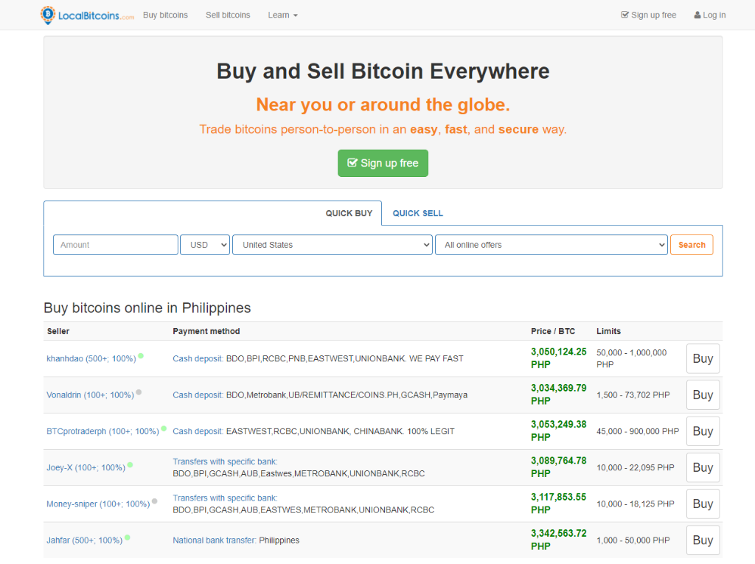The image size is (755, 564).
Task: Open seller Jahfar profile
Action: [84, 540]
